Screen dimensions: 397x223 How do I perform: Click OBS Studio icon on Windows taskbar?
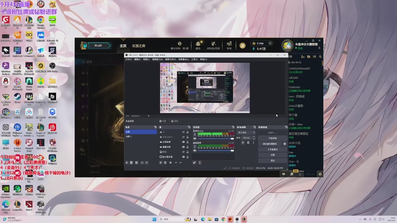[237, 219]
